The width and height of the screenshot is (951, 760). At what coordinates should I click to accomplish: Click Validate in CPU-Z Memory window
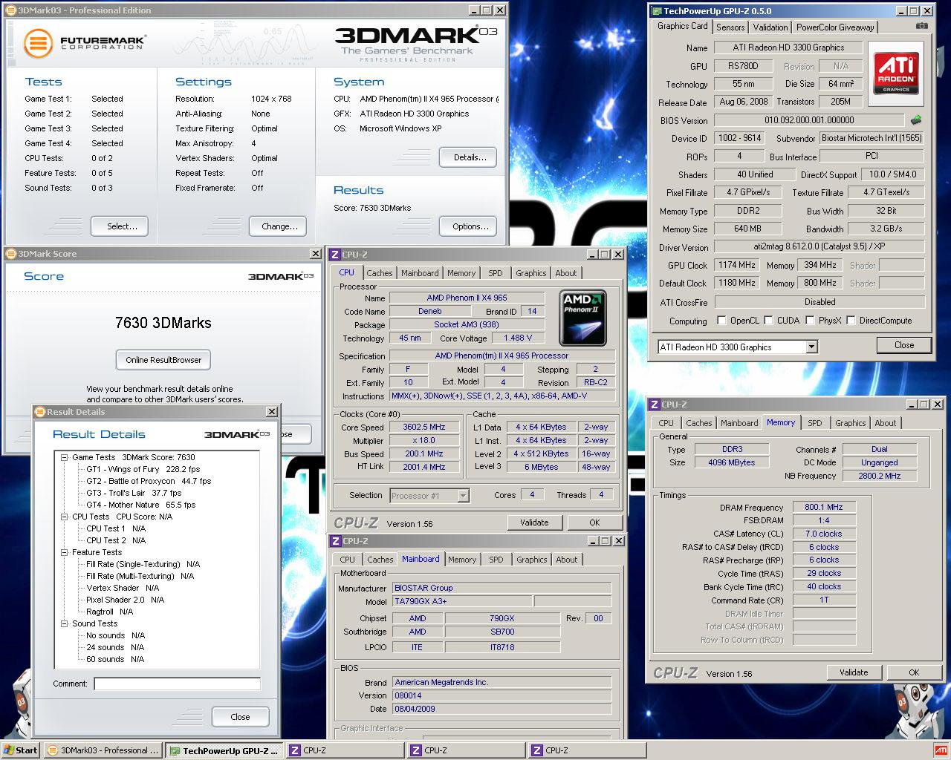[854, 672]
